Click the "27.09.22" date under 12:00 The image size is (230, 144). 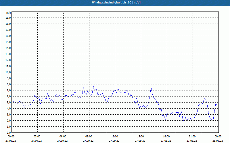point(114,141)
